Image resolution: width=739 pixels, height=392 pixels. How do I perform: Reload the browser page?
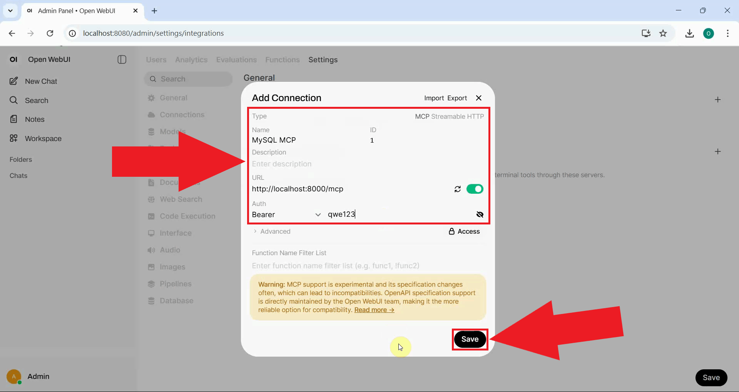pos(50,33)
